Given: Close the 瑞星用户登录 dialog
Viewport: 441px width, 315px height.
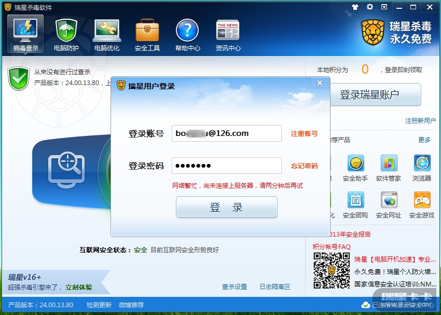Looking at the screenshot, I should coord(320,83).
